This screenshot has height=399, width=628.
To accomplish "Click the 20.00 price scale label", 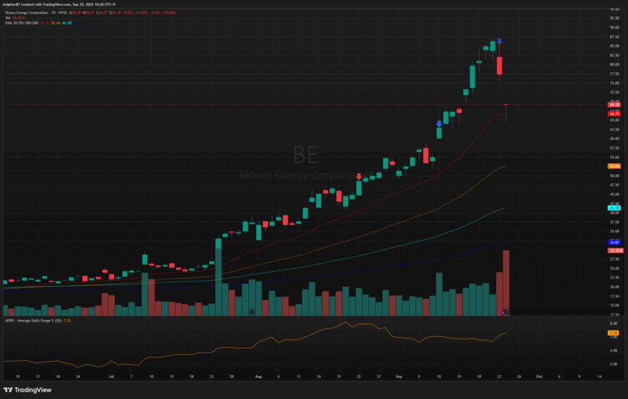I will pyautogui.click(x=615, y=287).
